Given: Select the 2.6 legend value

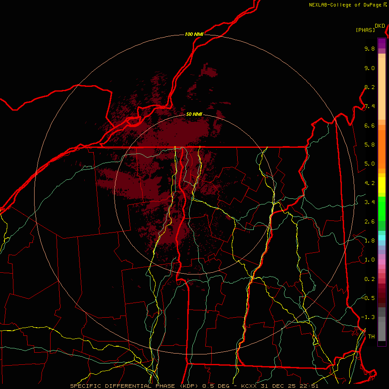Looking at the screenshot, I should (x=370, y=222).
